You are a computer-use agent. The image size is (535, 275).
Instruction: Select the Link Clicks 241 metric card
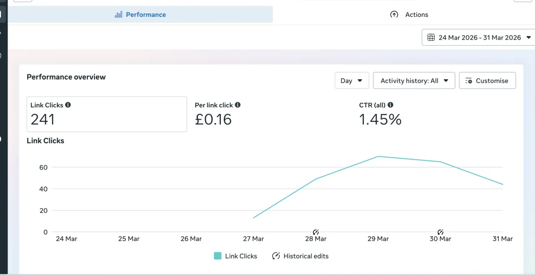point(107,114)
